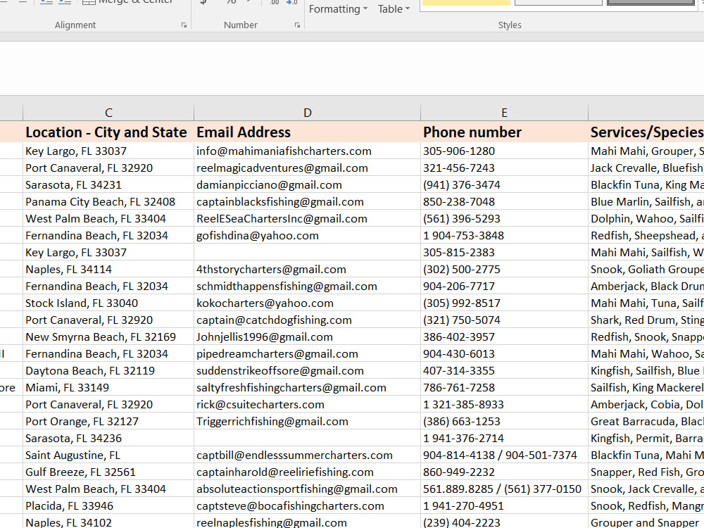The width and height of the screenshot is (704, 528).
Task: Select the captbill@endlesssummercharters.com cell
Action: (x=307, y=455)
